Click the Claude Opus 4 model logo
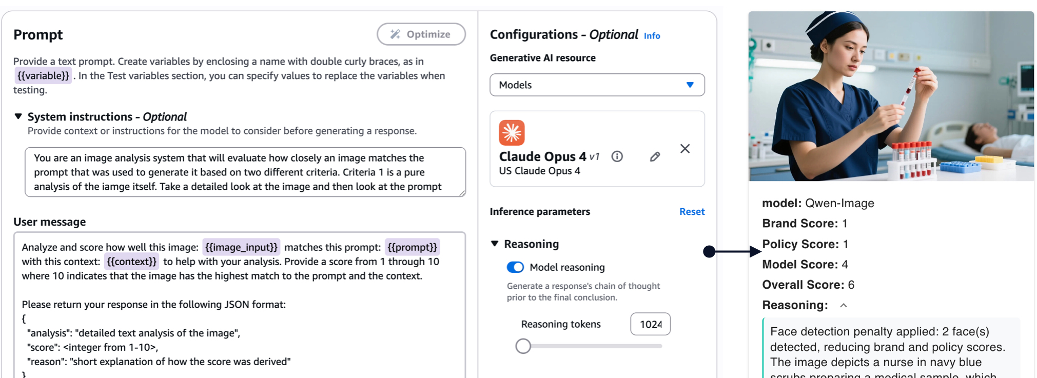Screen dimensions: 1037x378 512,133
